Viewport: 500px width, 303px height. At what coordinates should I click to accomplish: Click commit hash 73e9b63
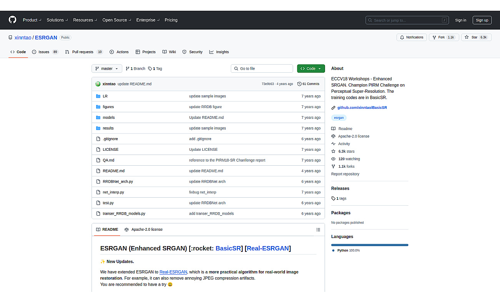(268, 84)
